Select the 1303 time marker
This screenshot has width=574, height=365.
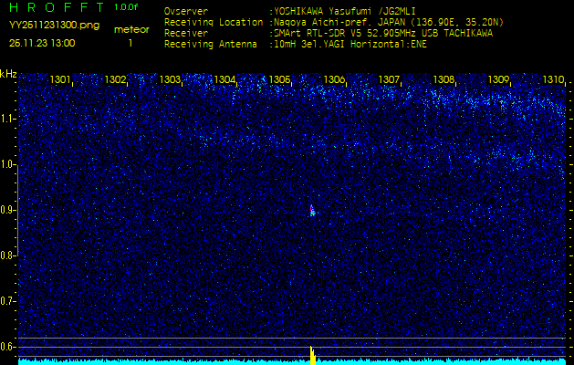pyautogui.click(x=171, y=80)
